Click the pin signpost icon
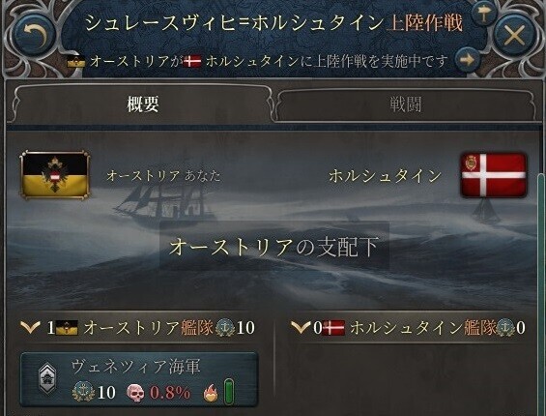The height and width of the screenshot is (416, 546). (483, 15)
